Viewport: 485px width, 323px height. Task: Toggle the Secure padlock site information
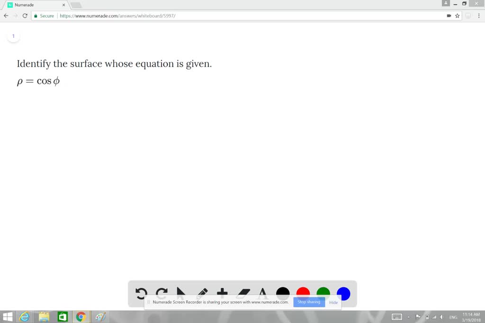tap(36, 15)
